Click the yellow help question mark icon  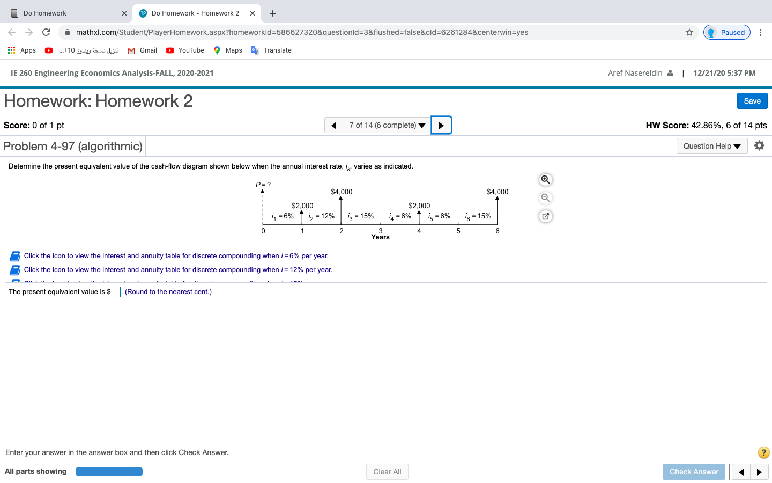pos(763,452)
